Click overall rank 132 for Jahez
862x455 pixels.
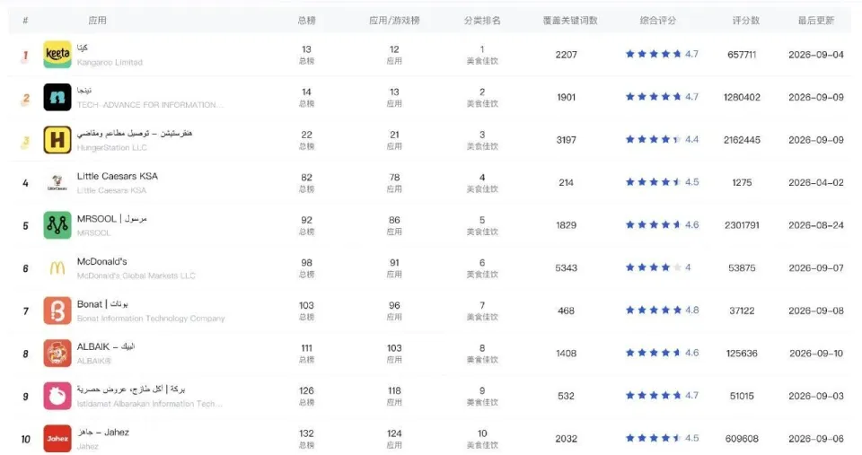(307, 433)
